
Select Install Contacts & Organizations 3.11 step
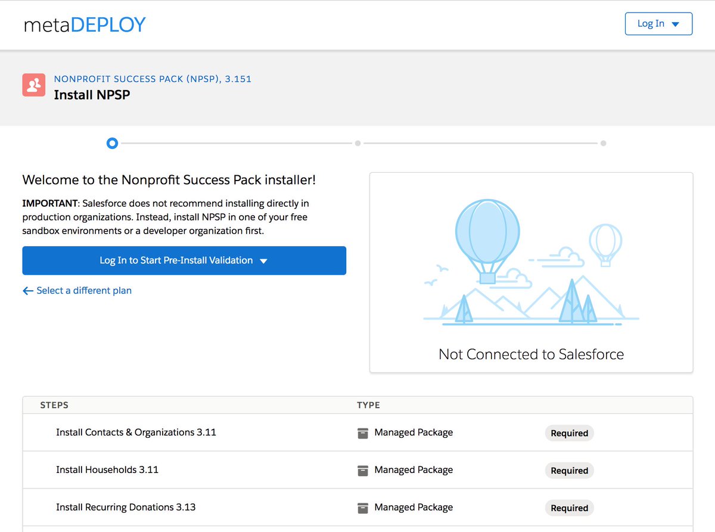click(136, 433)
